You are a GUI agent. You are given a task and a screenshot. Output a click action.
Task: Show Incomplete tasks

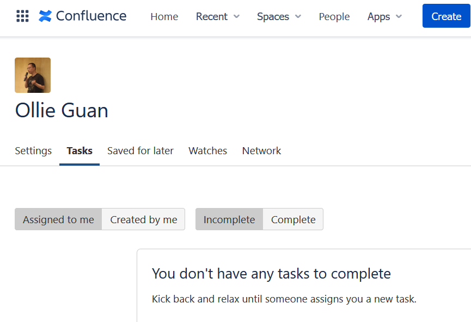[229, 219]
